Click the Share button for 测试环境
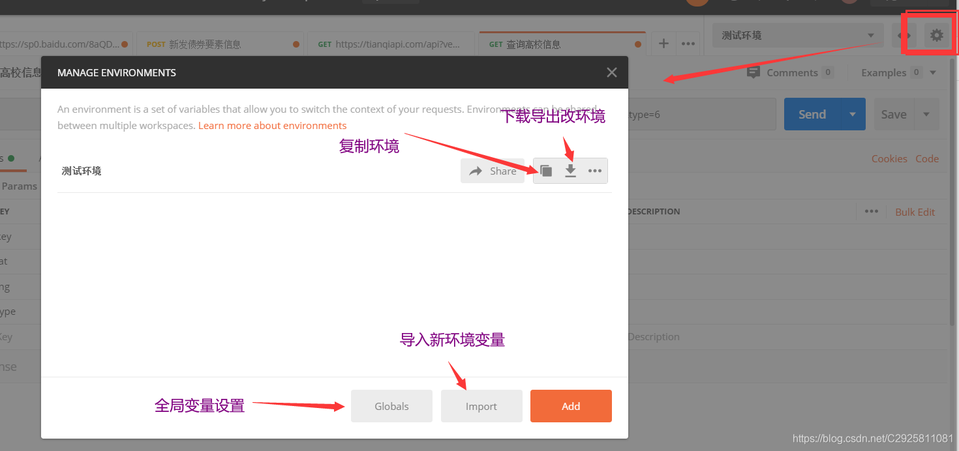Image resolution: width=959 pixels, height=451 pixels. click(493, 171)
